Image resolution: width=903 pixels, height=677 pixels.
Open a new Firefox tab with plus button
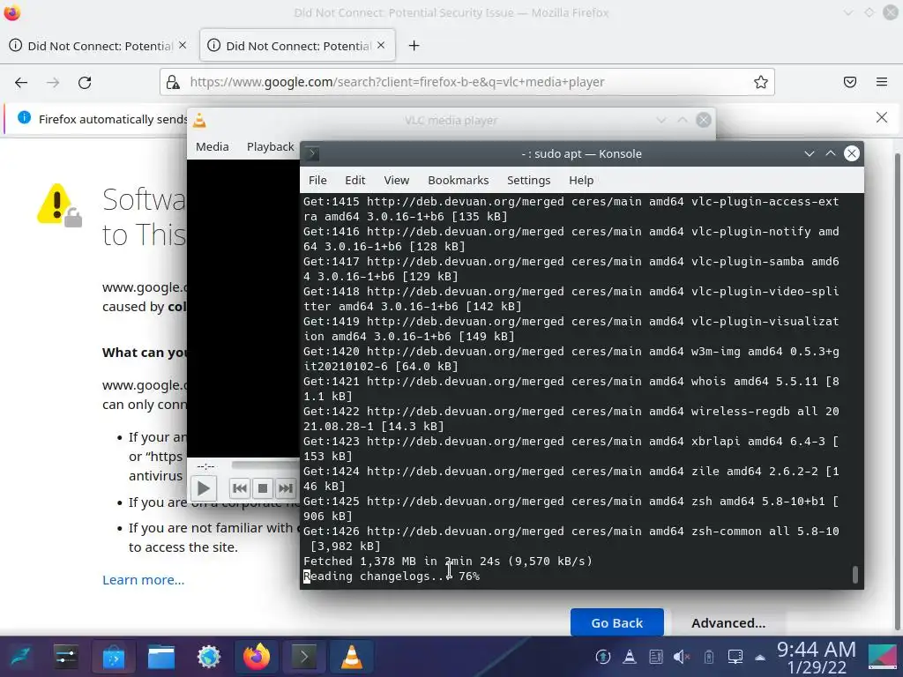pyautogui.click(x=414, y=46)
